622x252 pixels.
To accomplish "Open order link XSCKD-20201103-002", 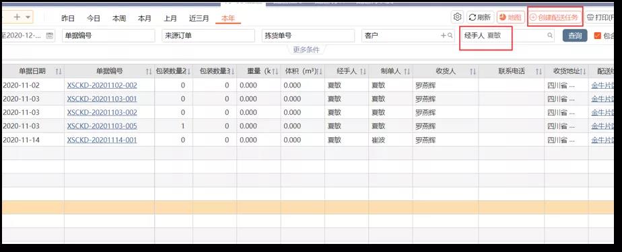I will pyautogui.click(x=102, y=112).
